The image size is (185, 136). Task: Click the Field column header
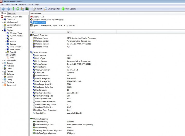point(48,32)
